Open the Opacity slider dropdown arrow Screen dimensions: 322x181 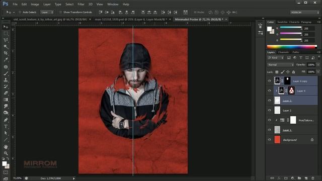(x=318, y=65)
